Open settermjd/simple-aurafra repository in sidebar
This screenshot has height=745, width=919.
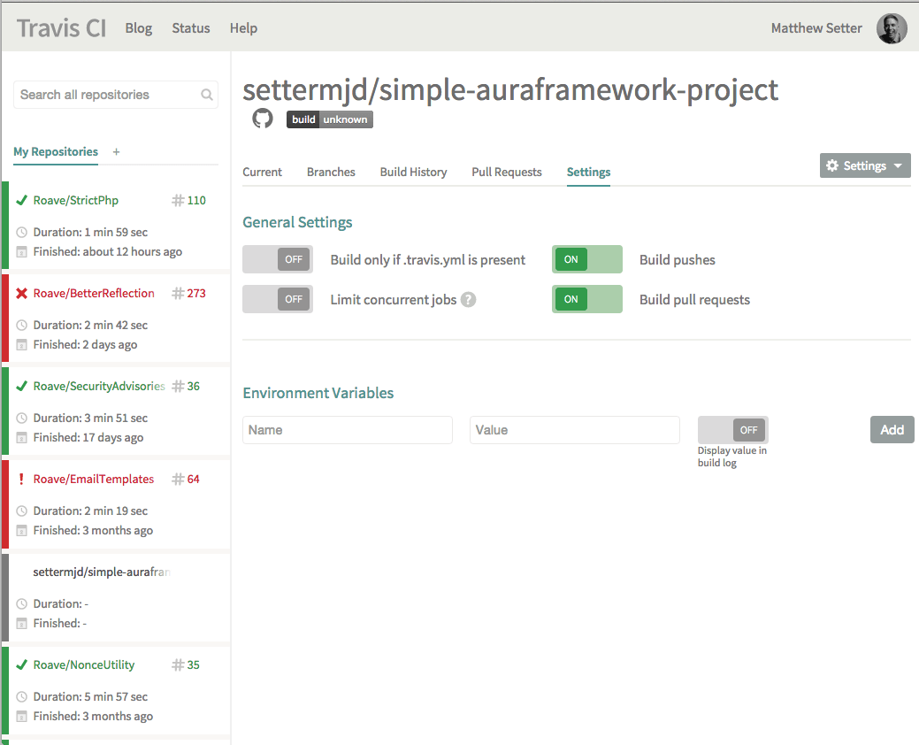click(102, 572)
